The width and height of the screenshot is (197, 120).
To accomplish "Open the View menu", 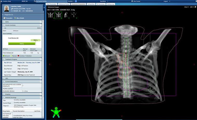I will point(186,7).
